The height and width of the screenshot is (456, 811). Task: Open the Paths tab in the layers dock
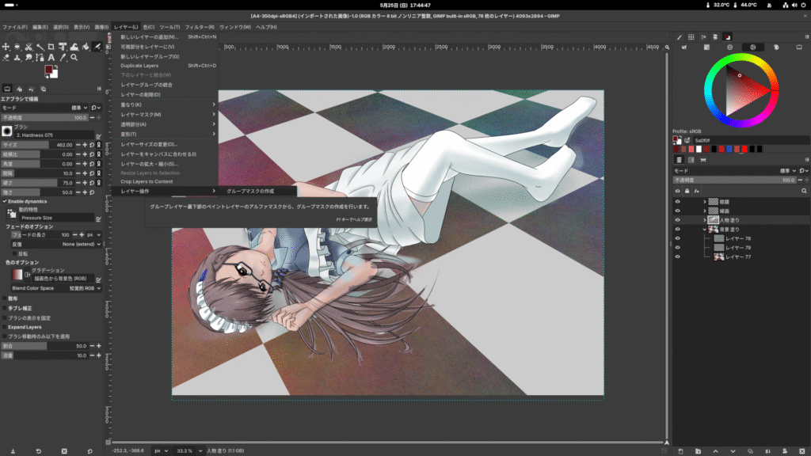(x=703, y=160)
